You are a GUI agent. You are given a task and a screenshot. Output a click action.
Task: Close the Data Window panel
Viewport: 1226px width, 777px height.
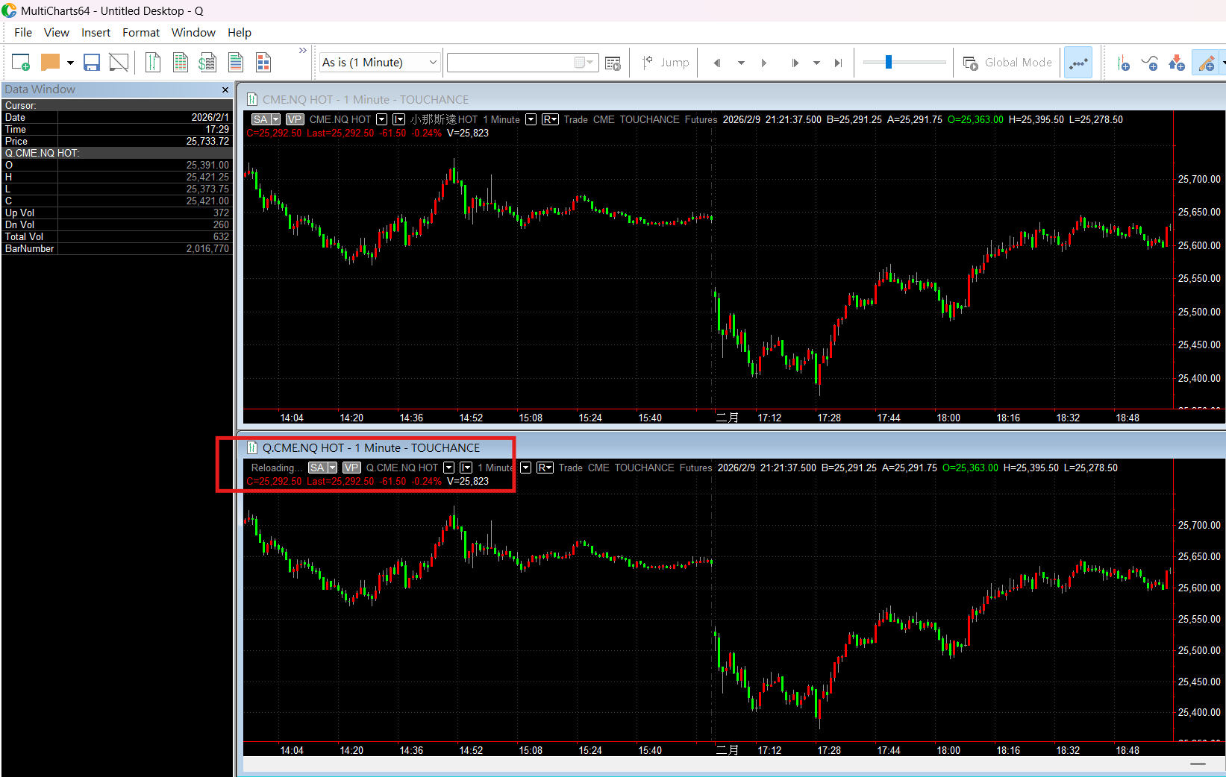(x=225, y=89)
